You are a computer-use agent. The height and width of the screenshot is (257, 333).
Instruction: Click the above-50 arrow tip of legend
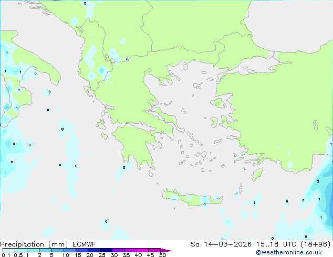point(166,250)
